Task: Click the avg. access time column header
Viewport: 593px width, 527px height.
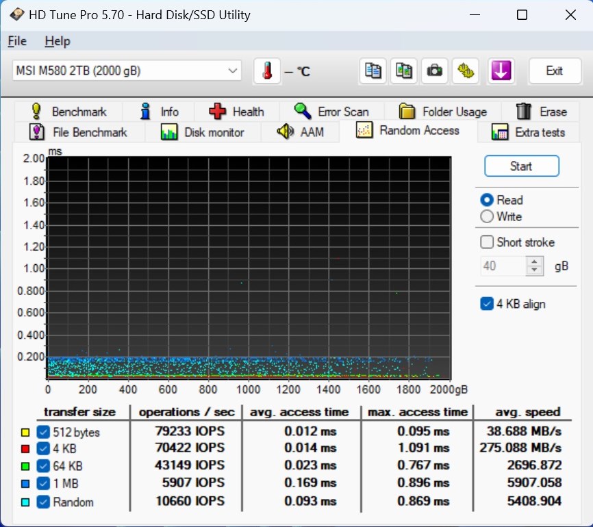Action: 299,412
